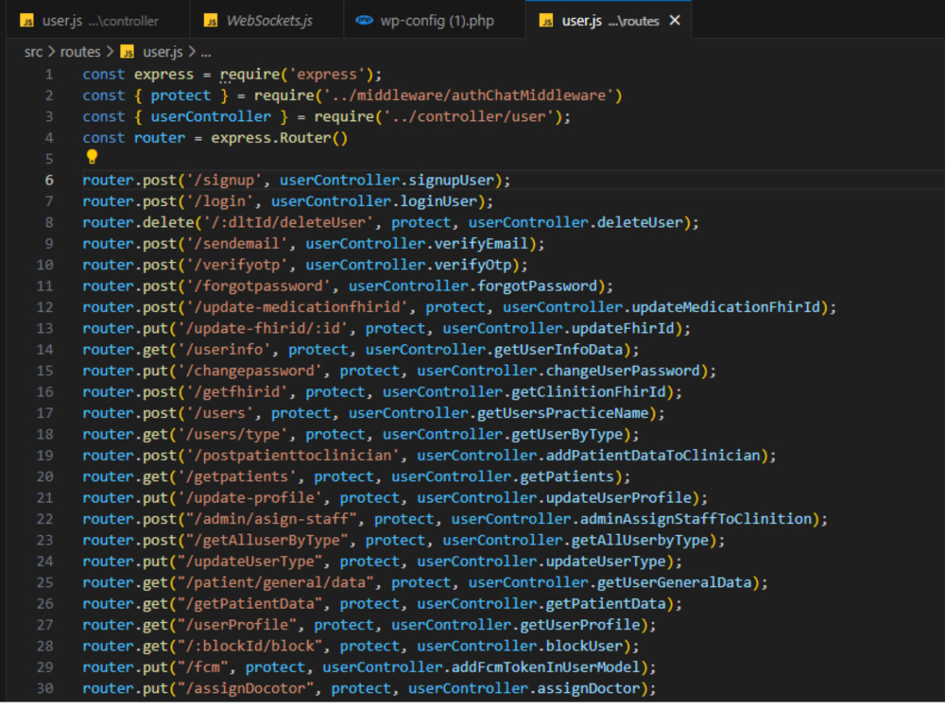The width and height of the screenshot is (945, 709).
Task: Click 'getAllUserbyType' on line 23
Action: [640, 540]
